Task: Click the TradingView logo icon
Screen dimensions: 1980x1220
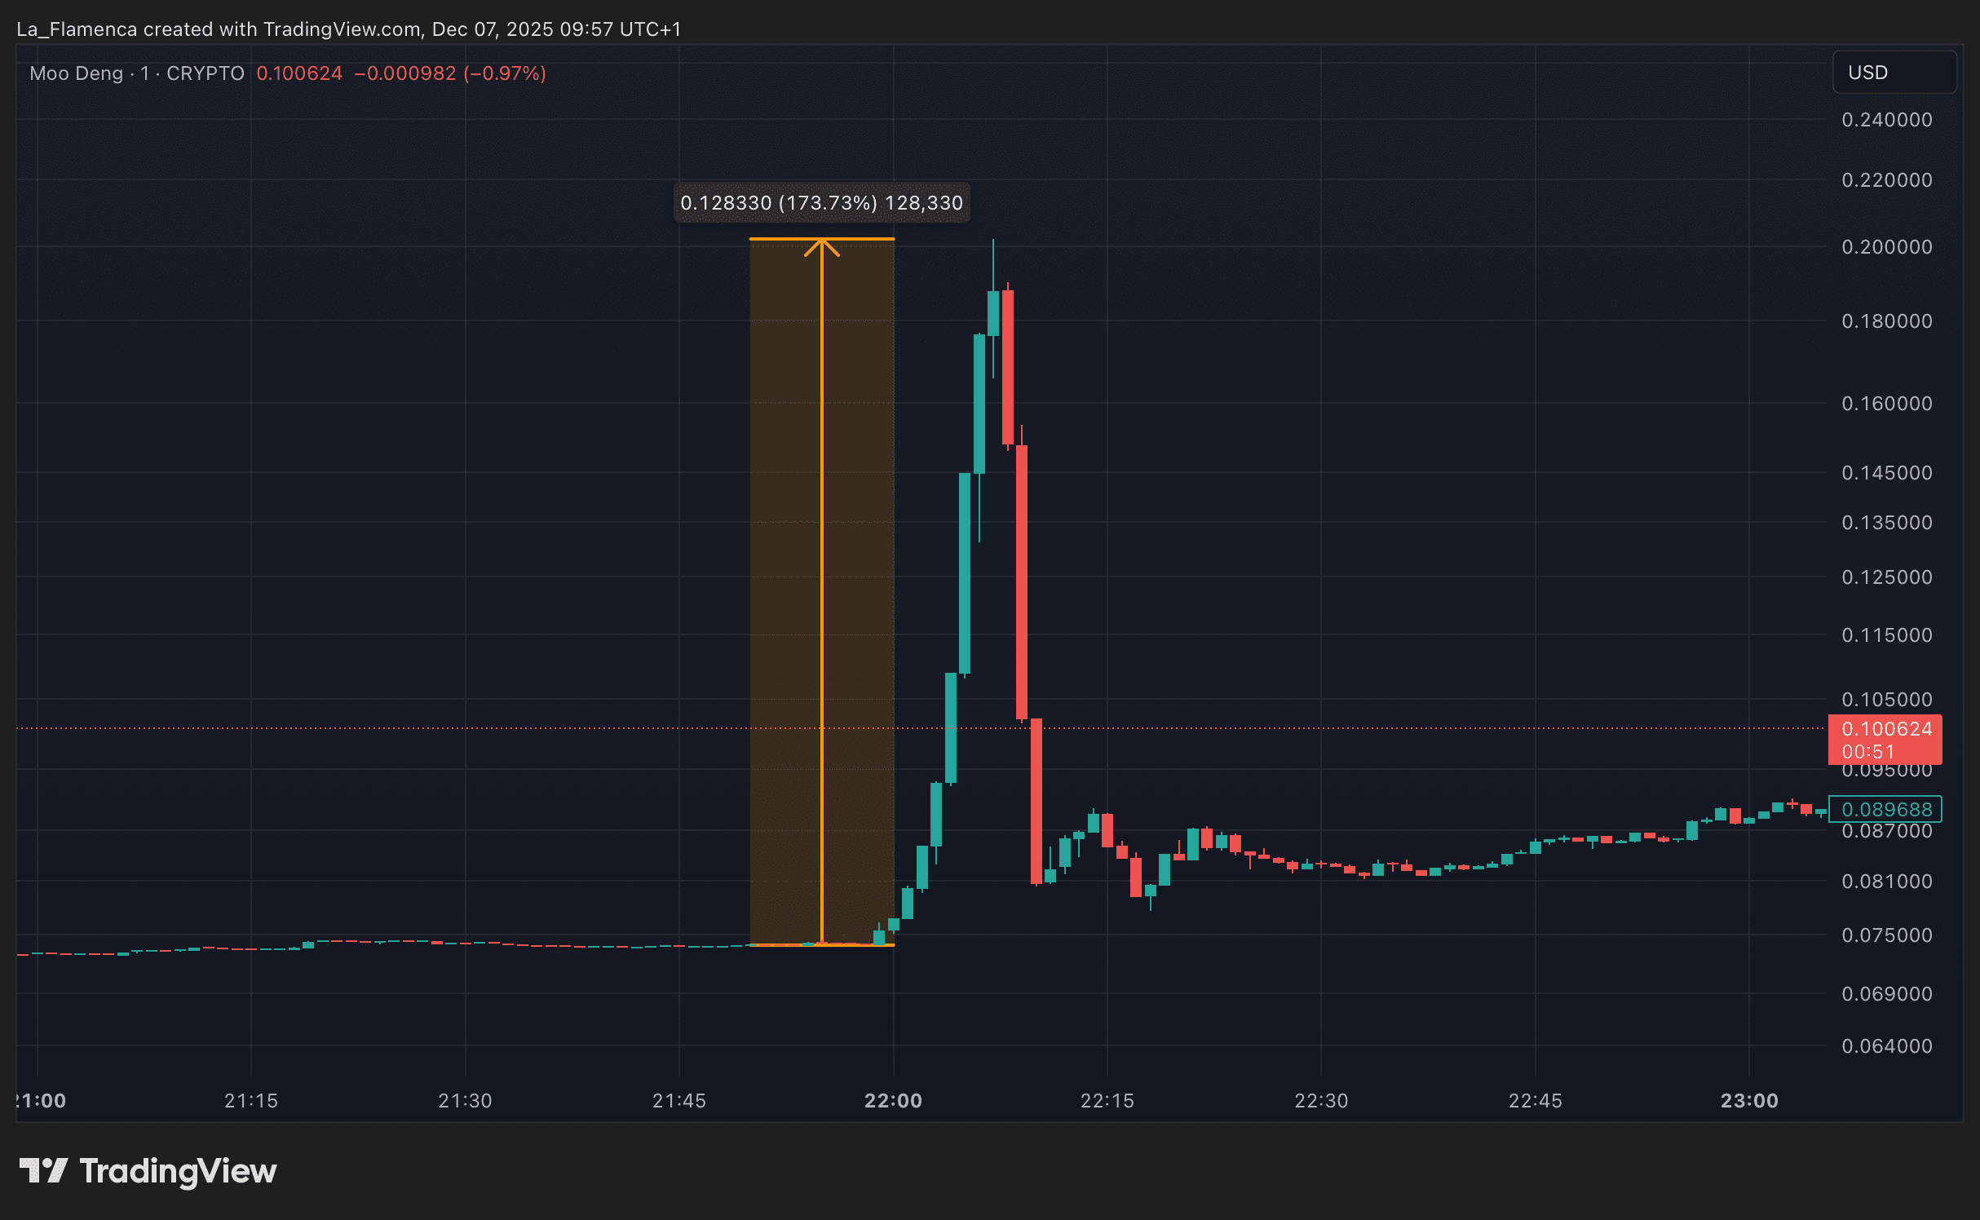Action: pyautogui.click(x=43, y=1171)
